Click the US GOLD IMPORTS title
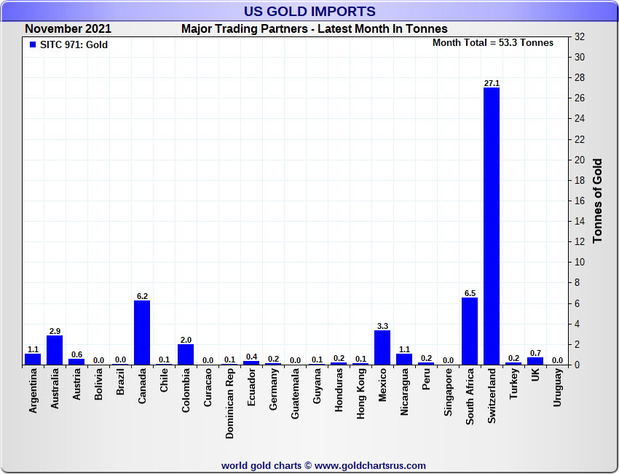619x474 pixels. click(x=309, y=12)
